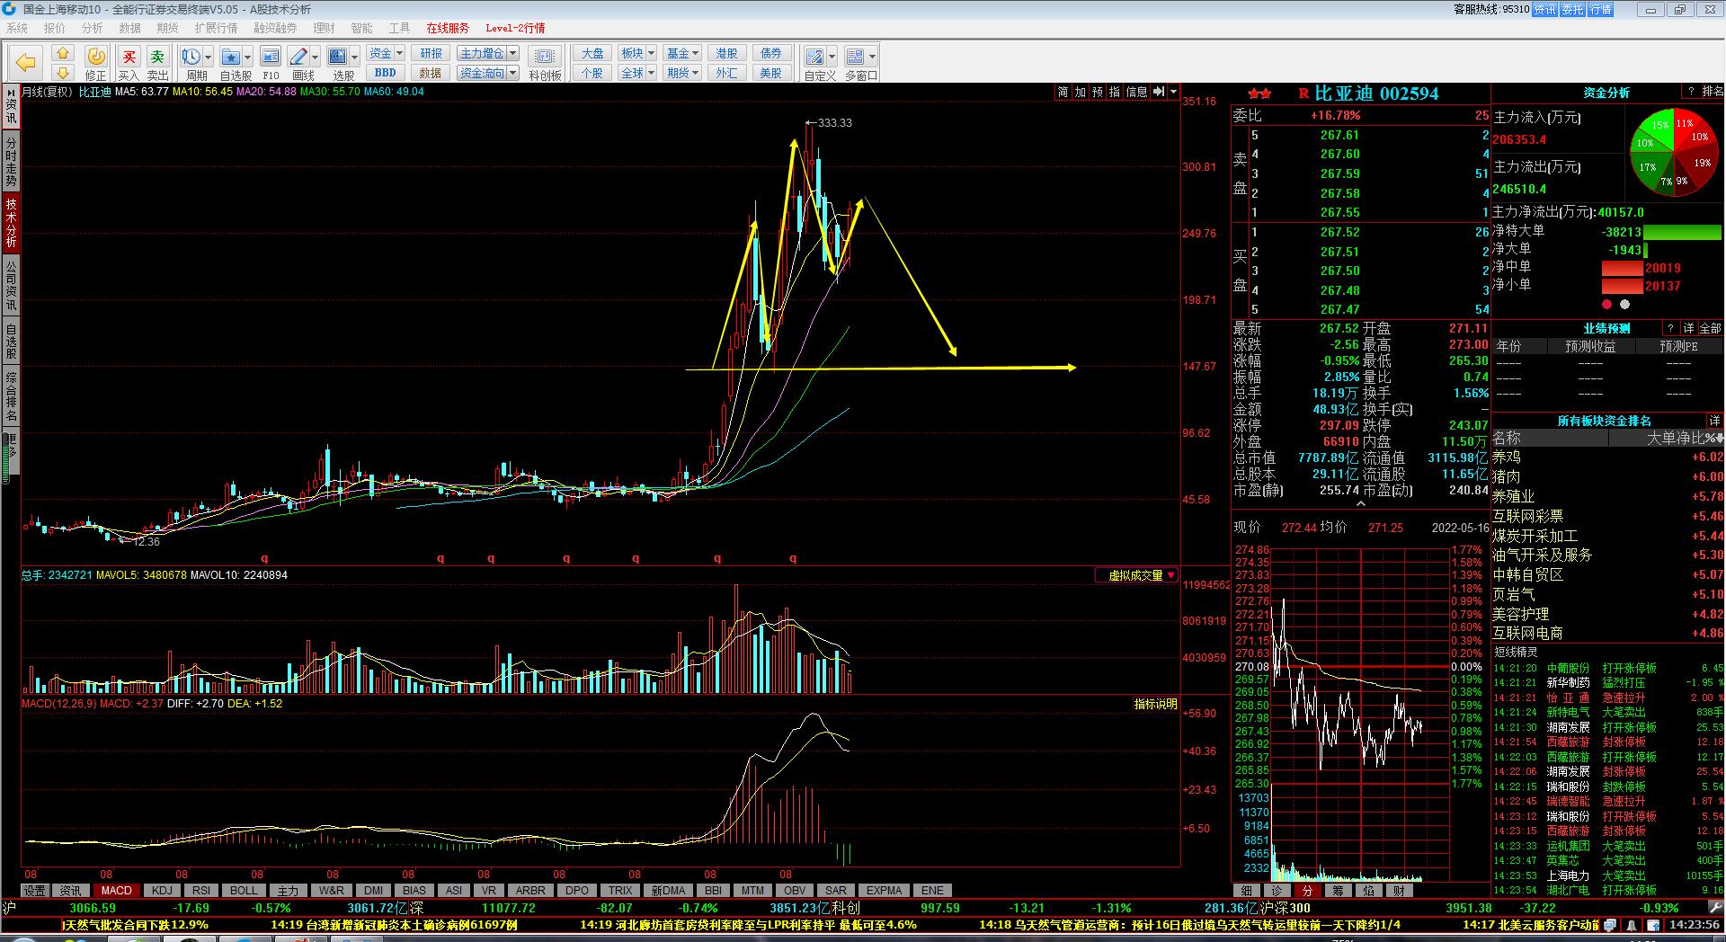Open the 在线服务 menu
The image size is (1726, 942).
(448, 28)
